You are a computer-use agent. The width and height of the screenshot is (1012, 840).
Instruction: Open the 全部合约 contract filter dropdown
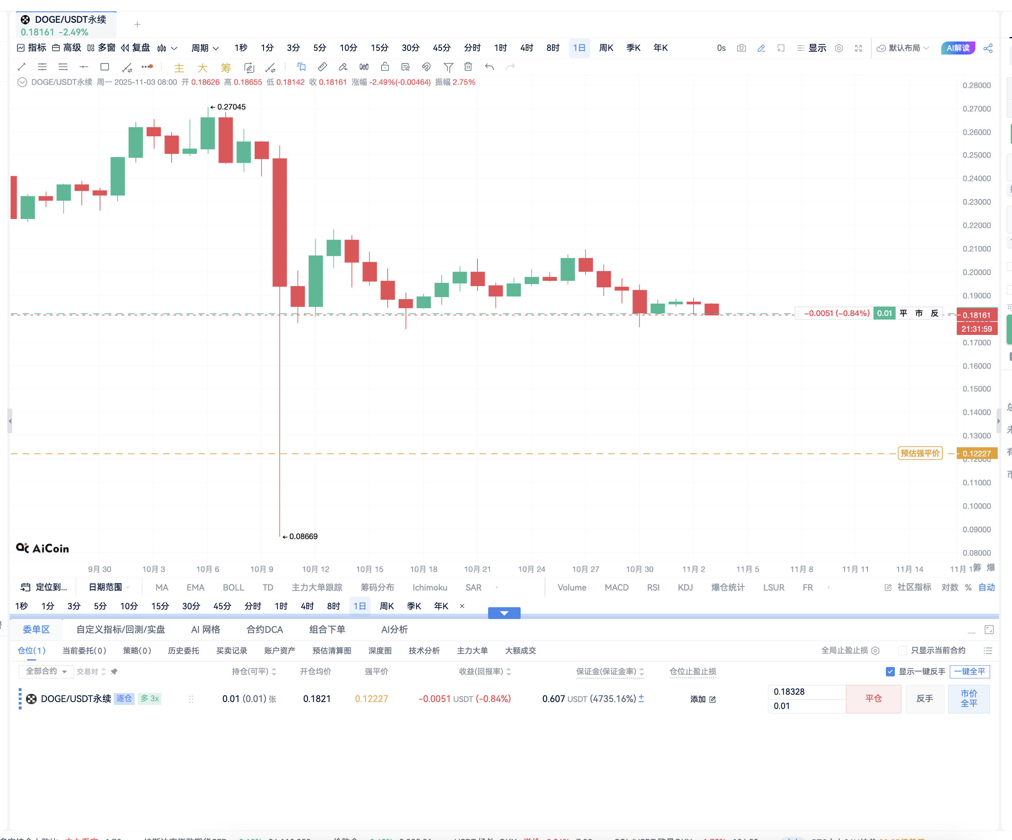[x=46, y=671]
